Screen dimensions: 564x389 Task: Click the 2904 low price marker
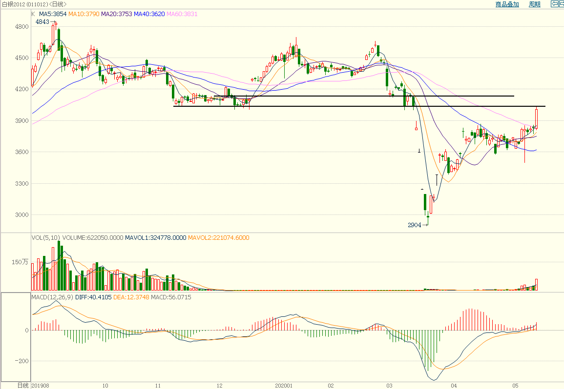point(414,225)
